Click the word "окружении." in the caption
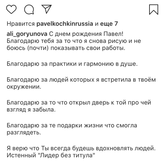 (24, 87)
